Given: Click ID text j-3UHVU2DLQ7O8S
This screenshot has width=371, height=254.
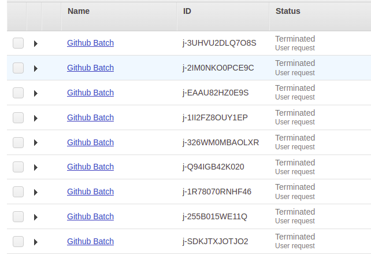Looking at the screenshot, I should (x=220, y=43).
